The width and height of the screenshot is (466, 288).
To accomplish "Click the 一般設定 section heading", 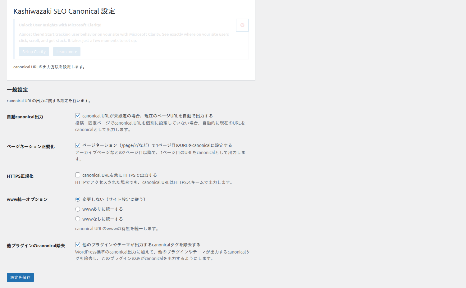I will tap(17, 89).
